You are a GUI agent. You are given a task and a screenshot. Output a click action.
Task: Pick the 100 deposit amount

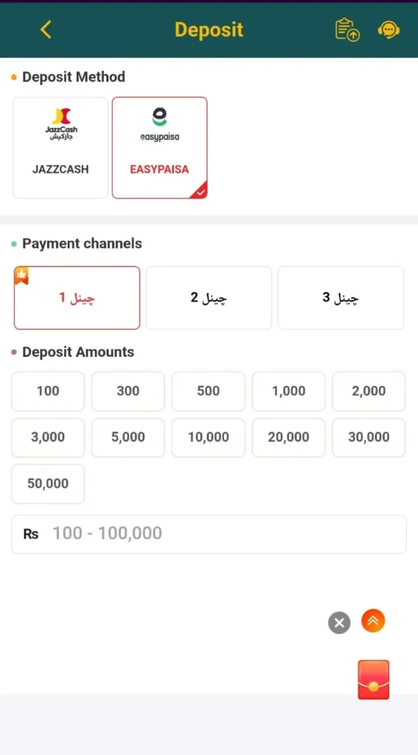coord(48,391)
